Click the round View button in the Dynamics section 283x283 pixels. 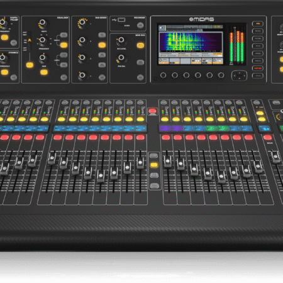pos(14,77)
